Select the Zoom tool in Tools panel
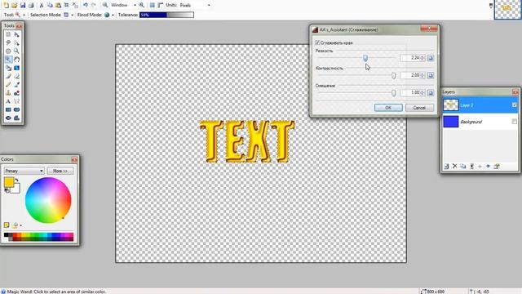Screen dimensions: 522x294 pyautogui.click(x=16, y=51)
